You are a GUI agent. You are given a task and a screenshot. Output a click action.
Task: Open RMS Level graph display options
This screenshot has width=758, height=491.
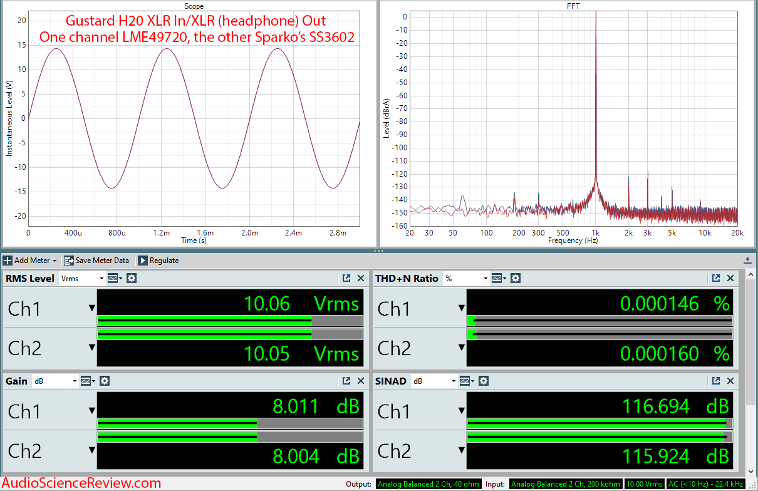(x=115, y=278)
